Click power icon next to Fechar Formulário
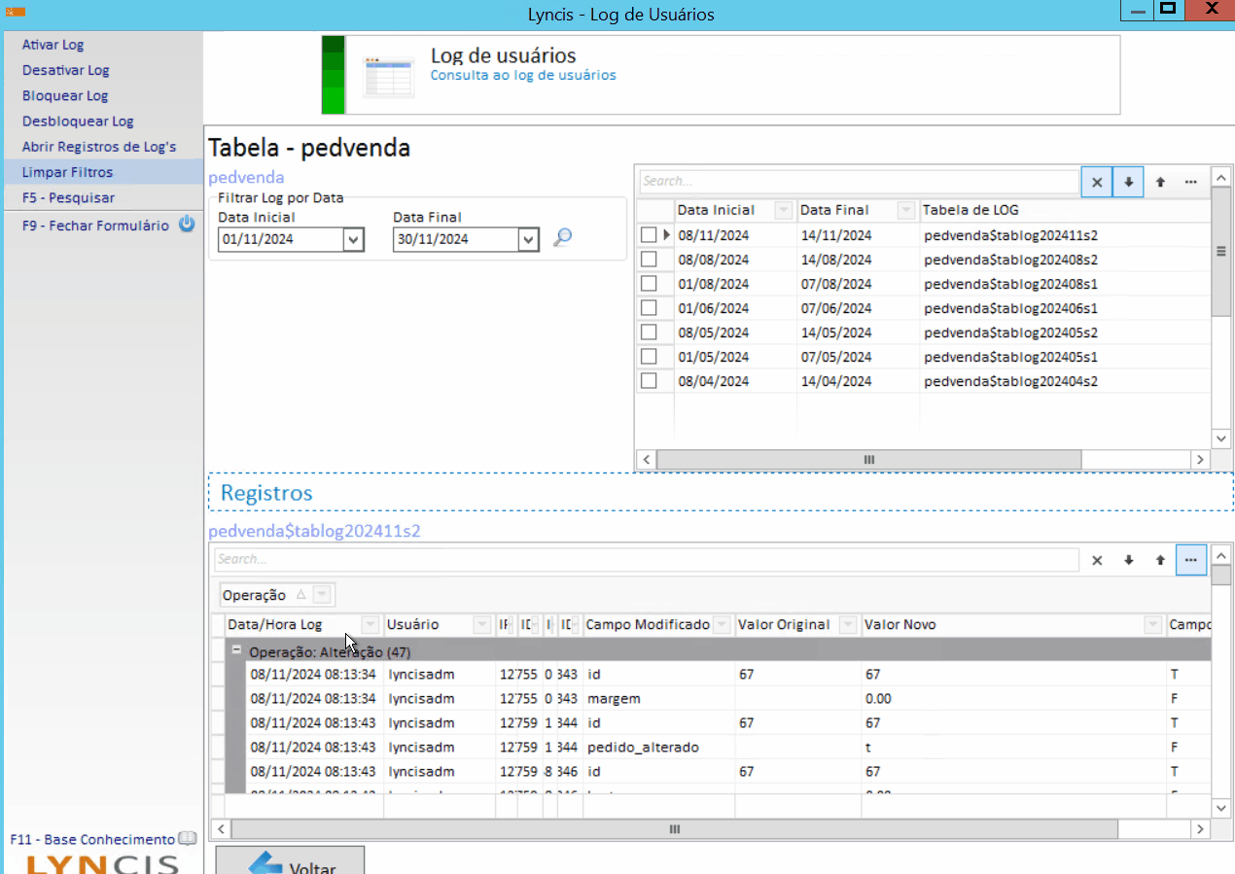Screen dimensions: 1235x874 187,225
